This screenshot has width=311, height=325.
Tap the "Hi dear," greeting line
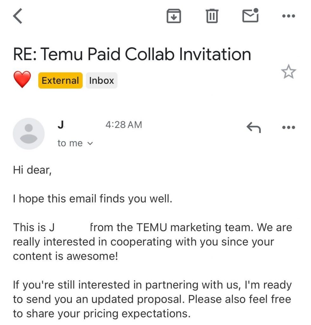pos(32,170)
